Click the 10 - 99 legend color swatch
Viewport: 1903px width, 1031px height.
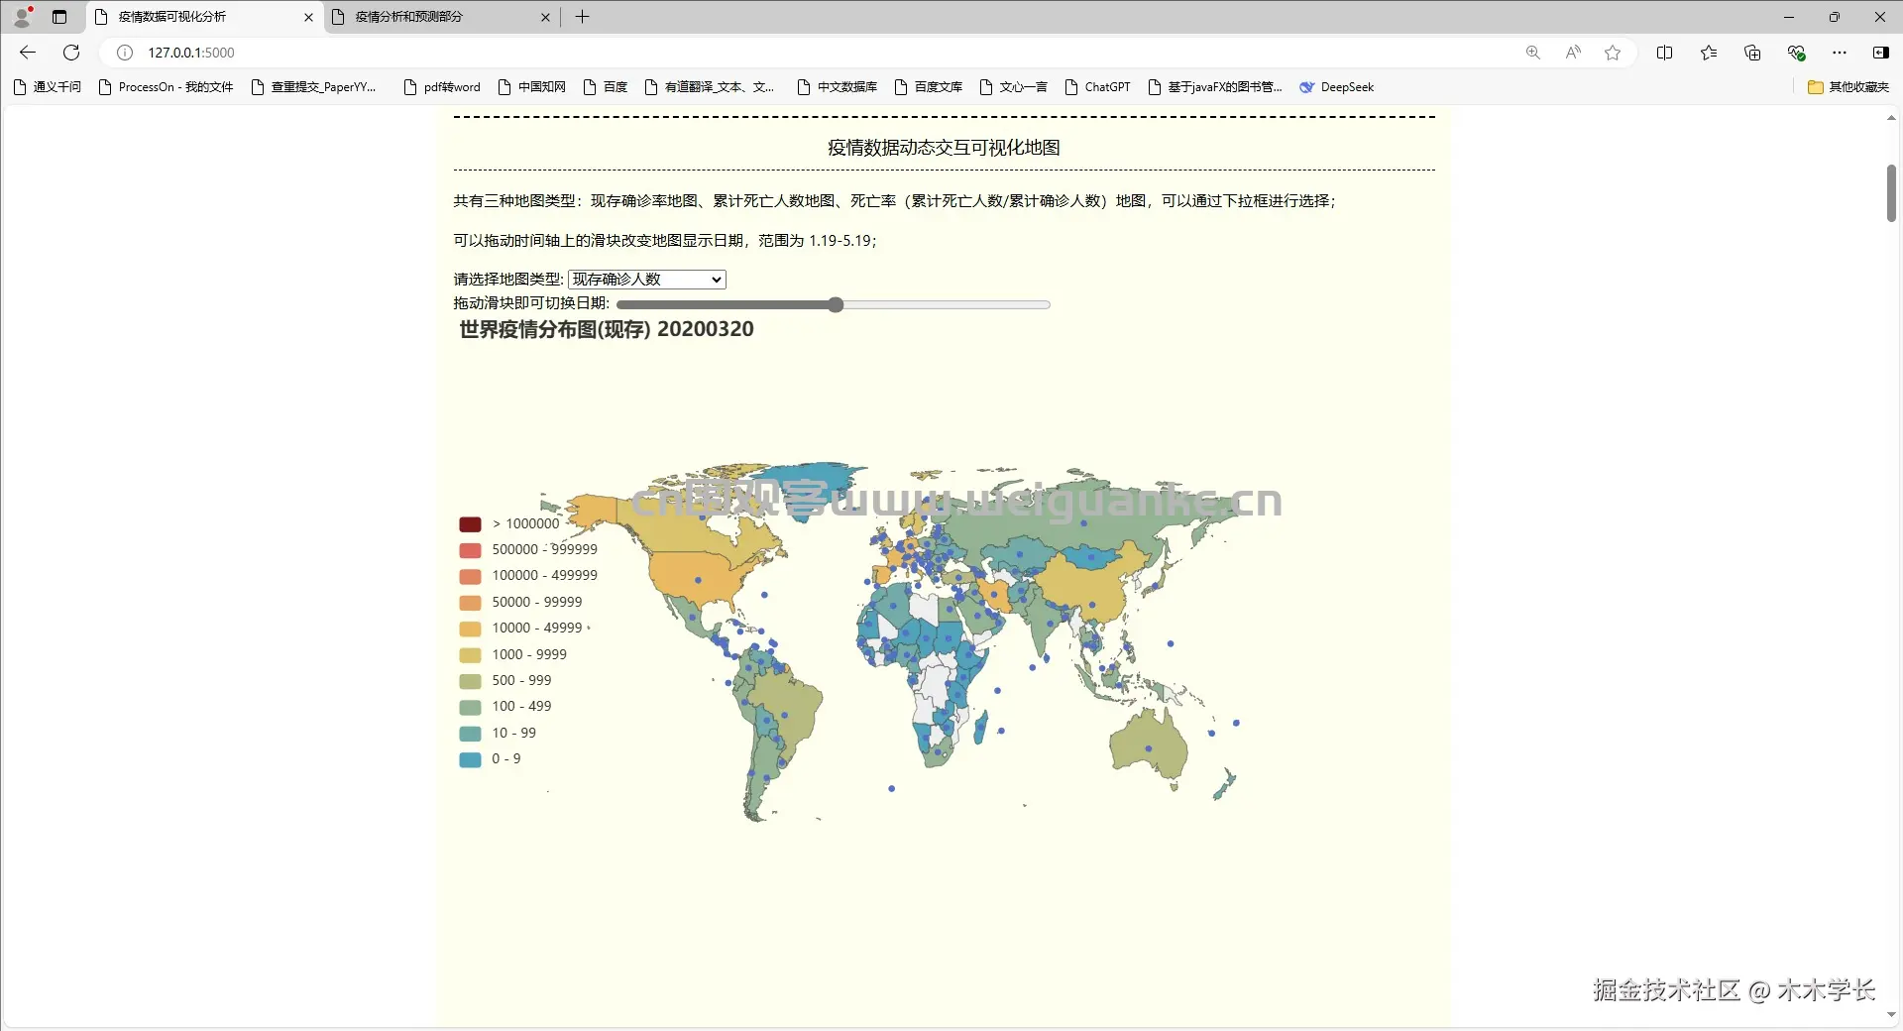pos(470,733)
